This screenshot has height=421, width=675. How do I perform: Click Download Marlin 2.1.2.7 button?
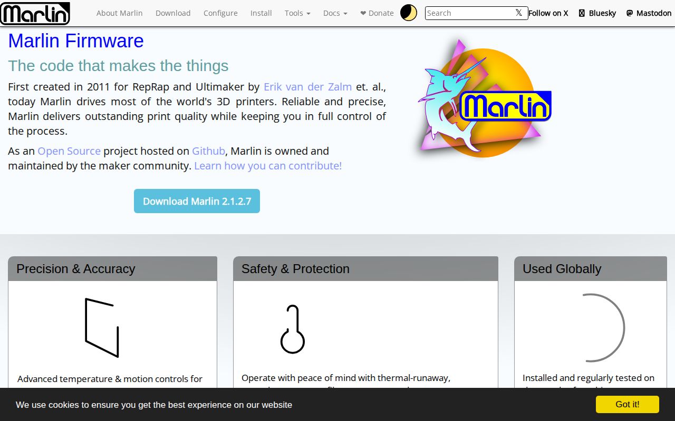pos(197,201)
